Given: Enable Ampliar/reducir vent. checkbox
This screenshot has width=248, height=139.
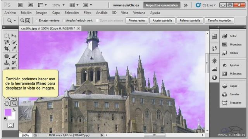Looking at the screenshot, I should [64, 20].
